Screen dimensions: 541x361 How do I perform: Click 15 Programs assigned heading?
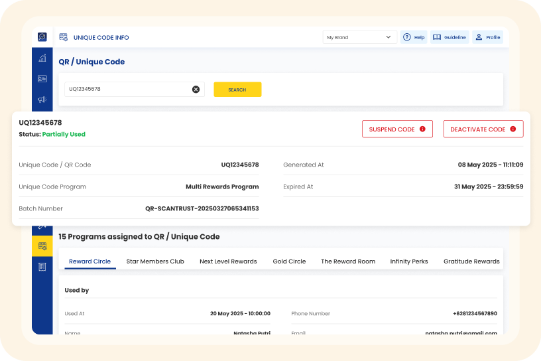(x=139, y=237)
